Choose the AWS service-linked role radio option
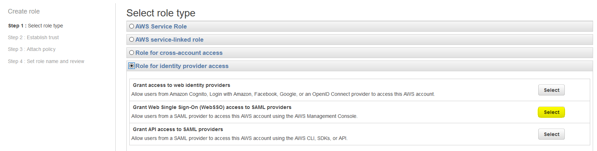Image resolution: width=597 pixels, height=151 pixels. (x=132, y=40)
